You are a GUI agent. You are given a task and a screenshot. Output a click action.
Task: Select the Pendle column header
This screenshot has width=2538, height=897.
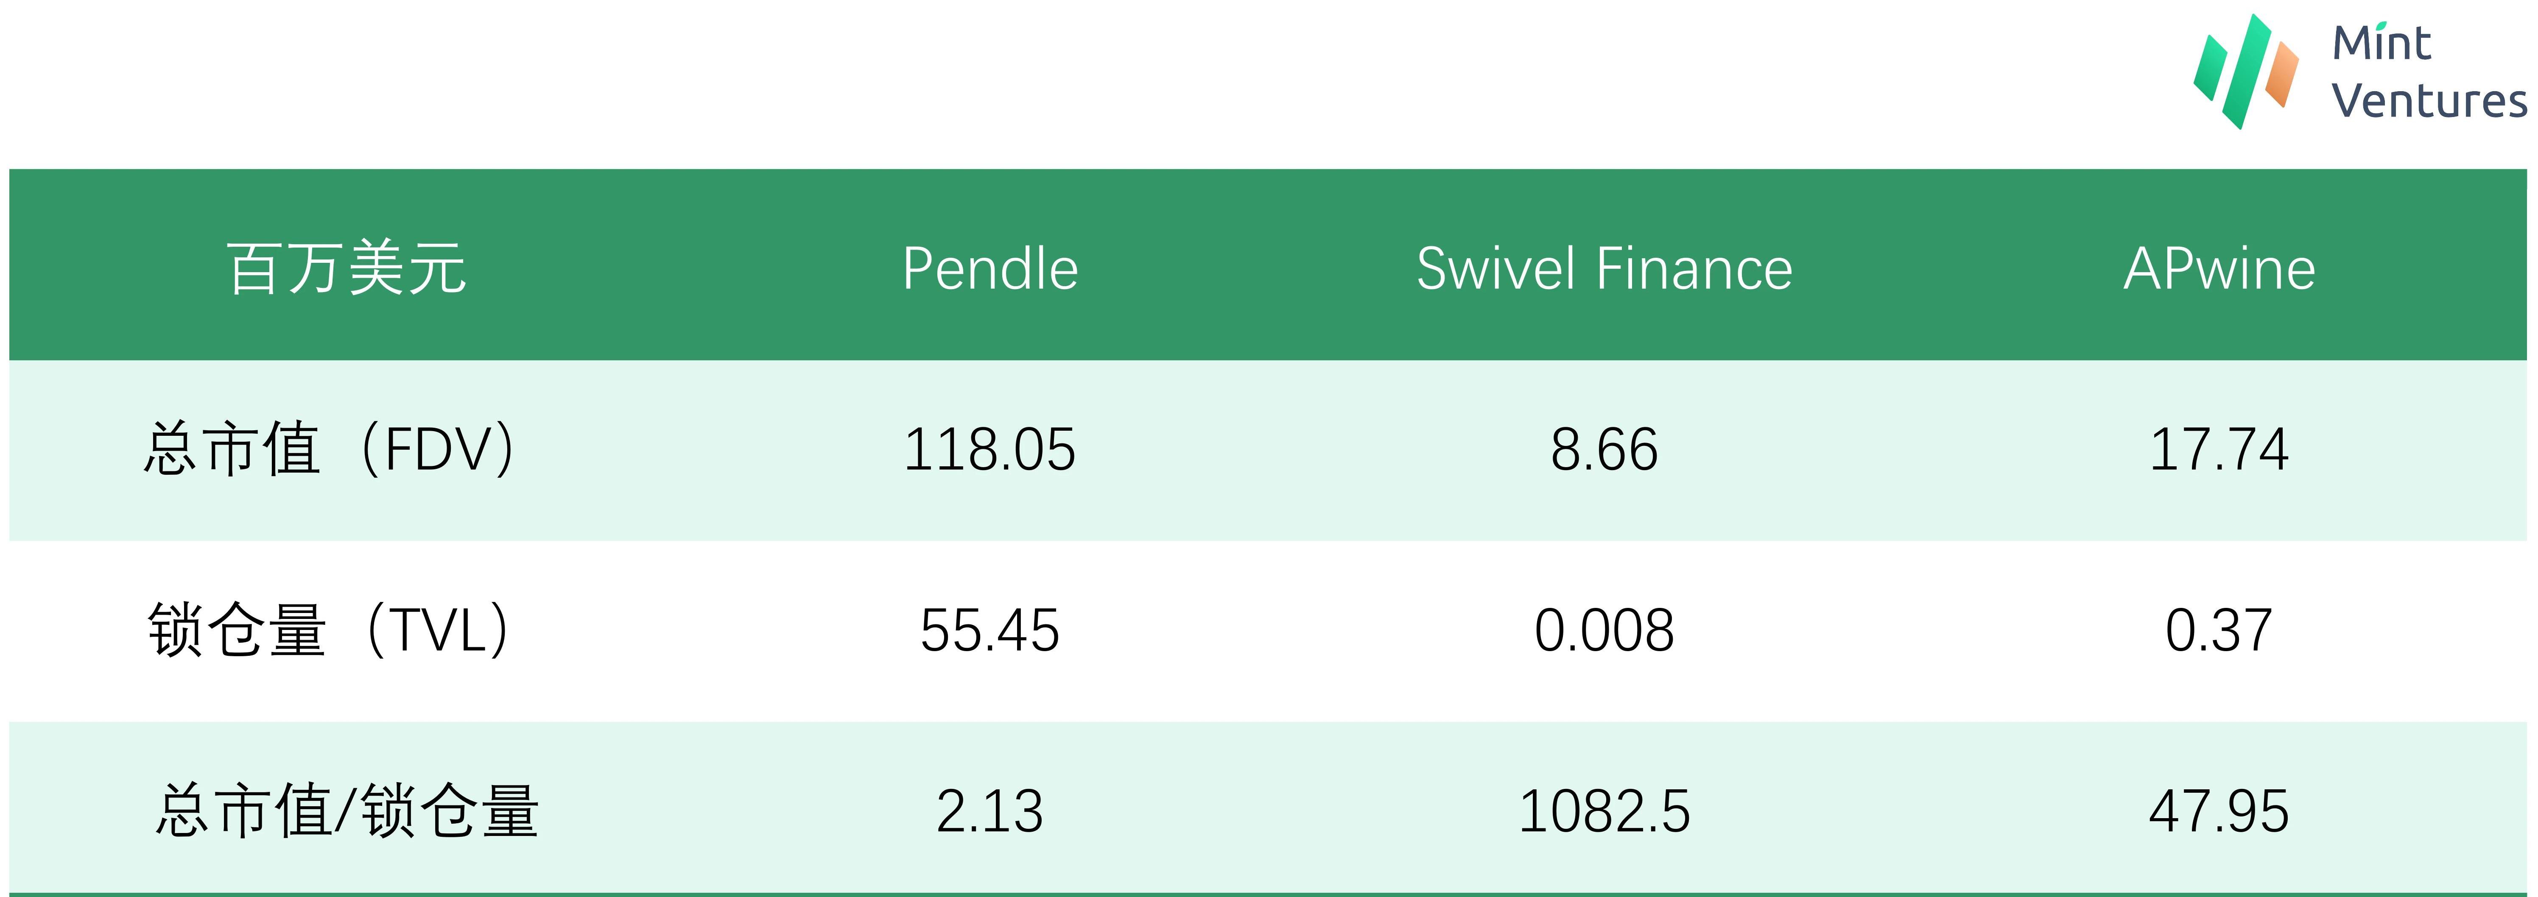(990, 268)
